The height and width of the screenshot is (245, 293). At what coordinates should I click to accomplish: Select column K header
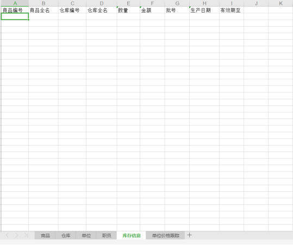click(280, 3)
